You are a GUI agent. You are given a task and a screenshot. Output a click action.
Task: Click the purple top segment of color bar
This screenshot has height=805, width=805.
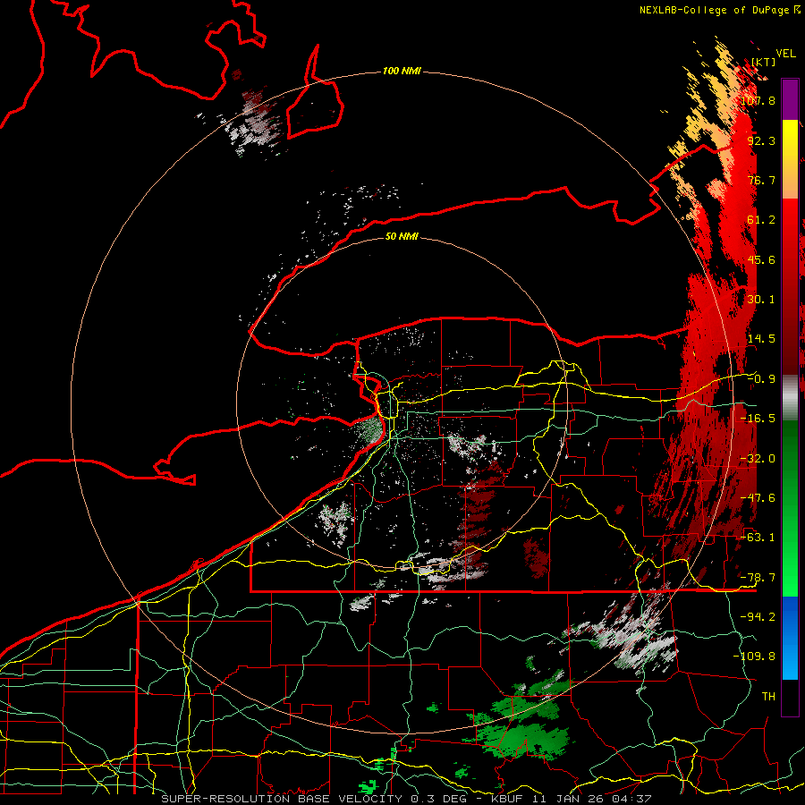(x=790, y=99)
